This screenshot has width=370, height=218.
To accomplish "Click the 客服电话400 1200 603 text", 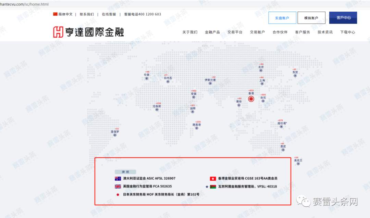I will point(143,14).
